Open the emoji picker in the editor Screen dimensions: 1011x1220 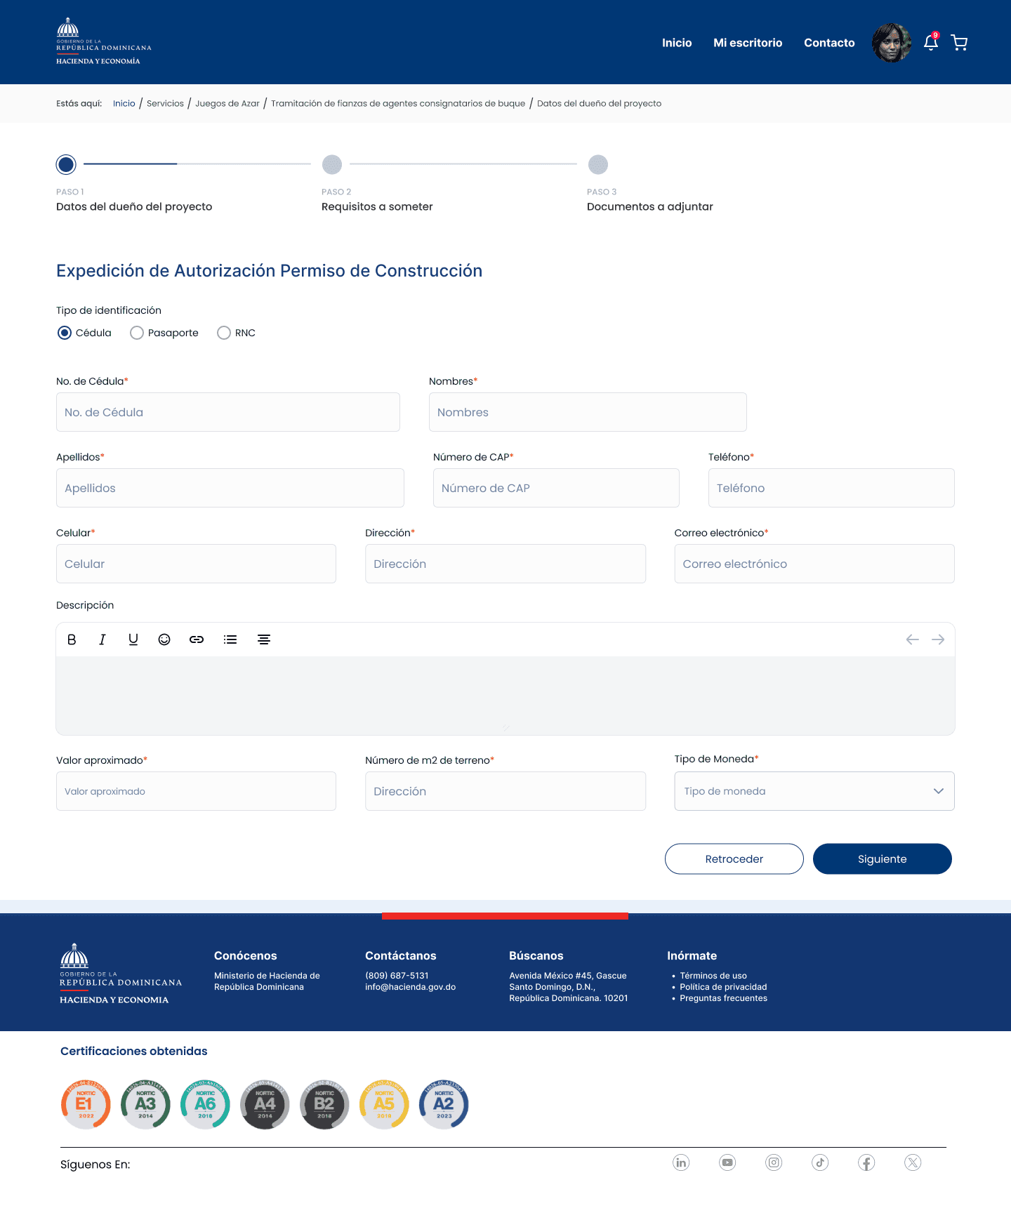click(164, 639)
